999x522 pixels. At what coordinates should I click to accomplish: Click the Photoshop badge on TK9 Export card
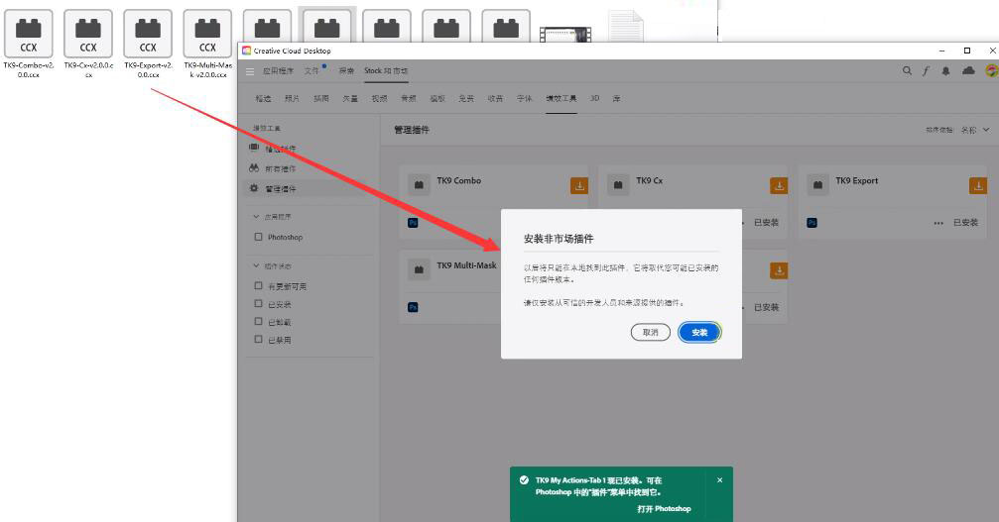(812, 223)
